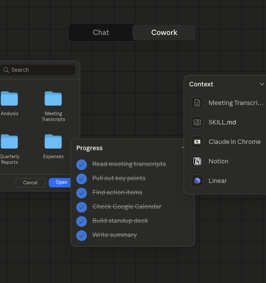The width and height of the screenshot is (266, 283).
Task: Select the Claude in Chrome icon
Action: point(197,142)
